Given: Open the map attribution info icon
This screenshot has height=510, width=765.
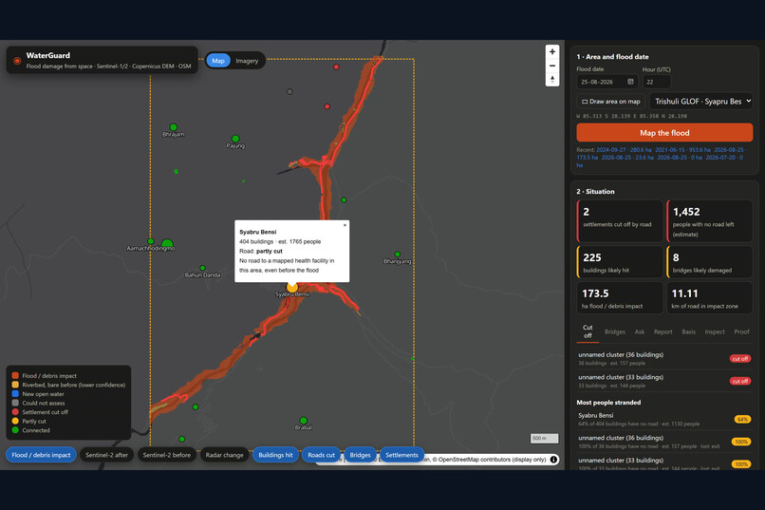Looking at the screenshot, I should [553, 460].
